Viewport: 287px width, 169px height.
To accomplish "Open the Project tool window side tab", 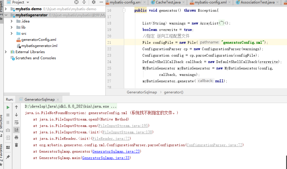I will [x=1, y=11].
